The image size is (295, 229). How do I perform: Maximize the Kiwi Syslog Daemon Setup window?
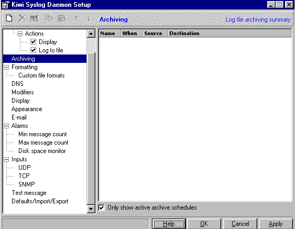(279, 5)
